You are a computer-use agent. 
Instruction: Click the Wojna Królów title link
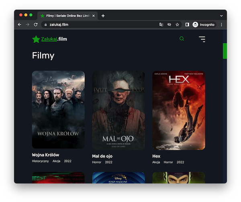pyautogui.click(x=45, y=155)
